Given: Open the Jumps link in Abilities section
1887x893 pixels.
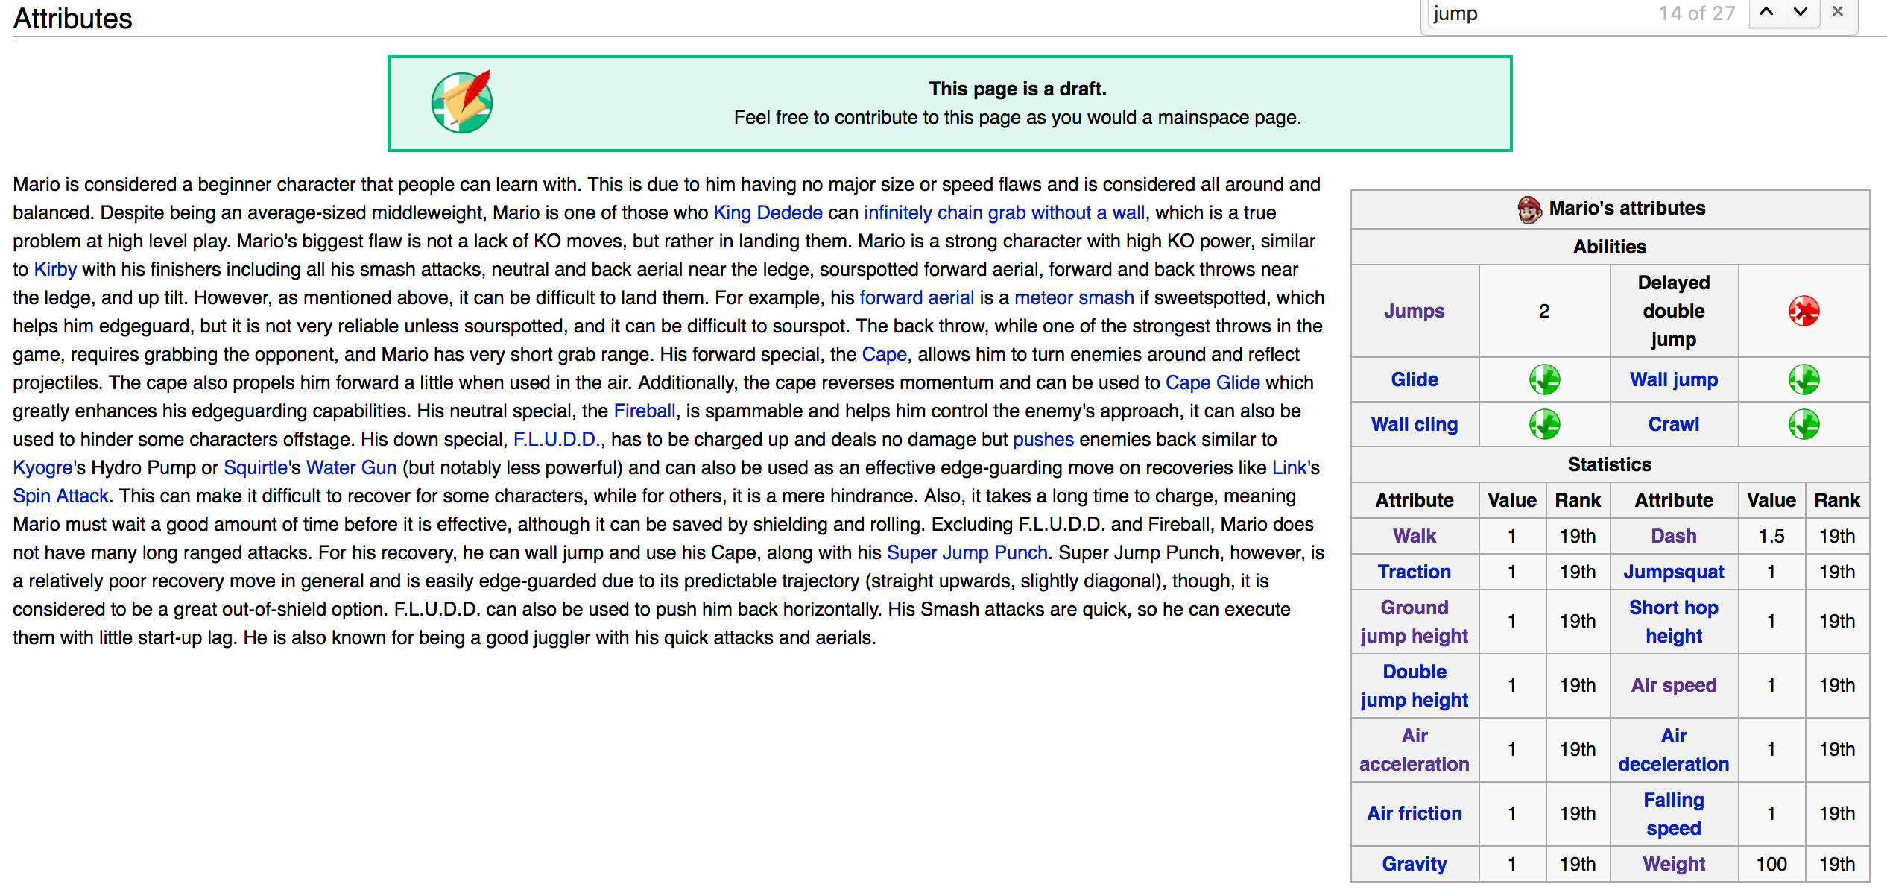Looking at the screenshot, I should [x=1414, y=311].
